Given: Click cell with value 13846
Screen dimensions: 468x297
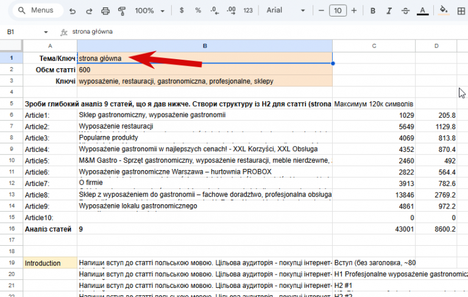Looking at the screenshot, I should click(x=374, y=195).
